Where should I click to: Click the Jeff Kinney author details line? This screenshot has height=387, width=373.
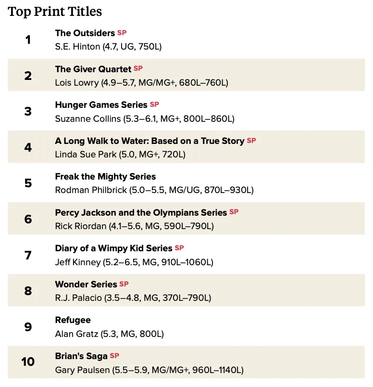point(134,262)
